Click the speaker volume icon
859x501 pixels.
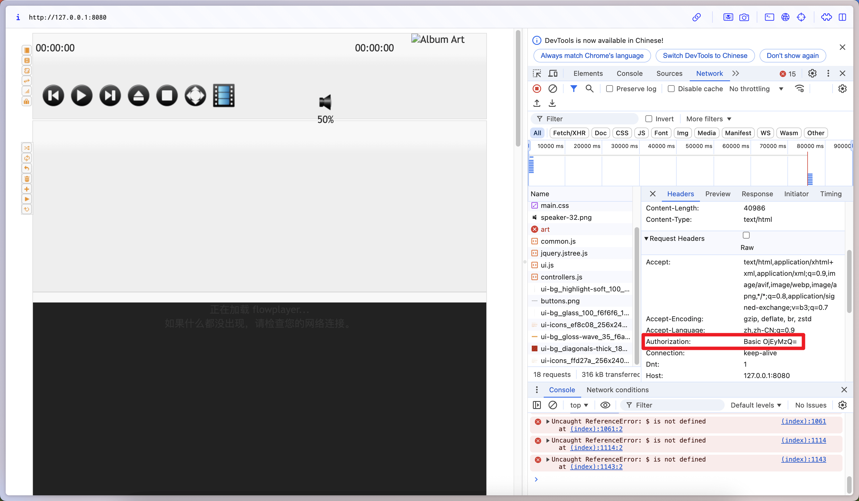pyautogui.click(x=325, y=101)
